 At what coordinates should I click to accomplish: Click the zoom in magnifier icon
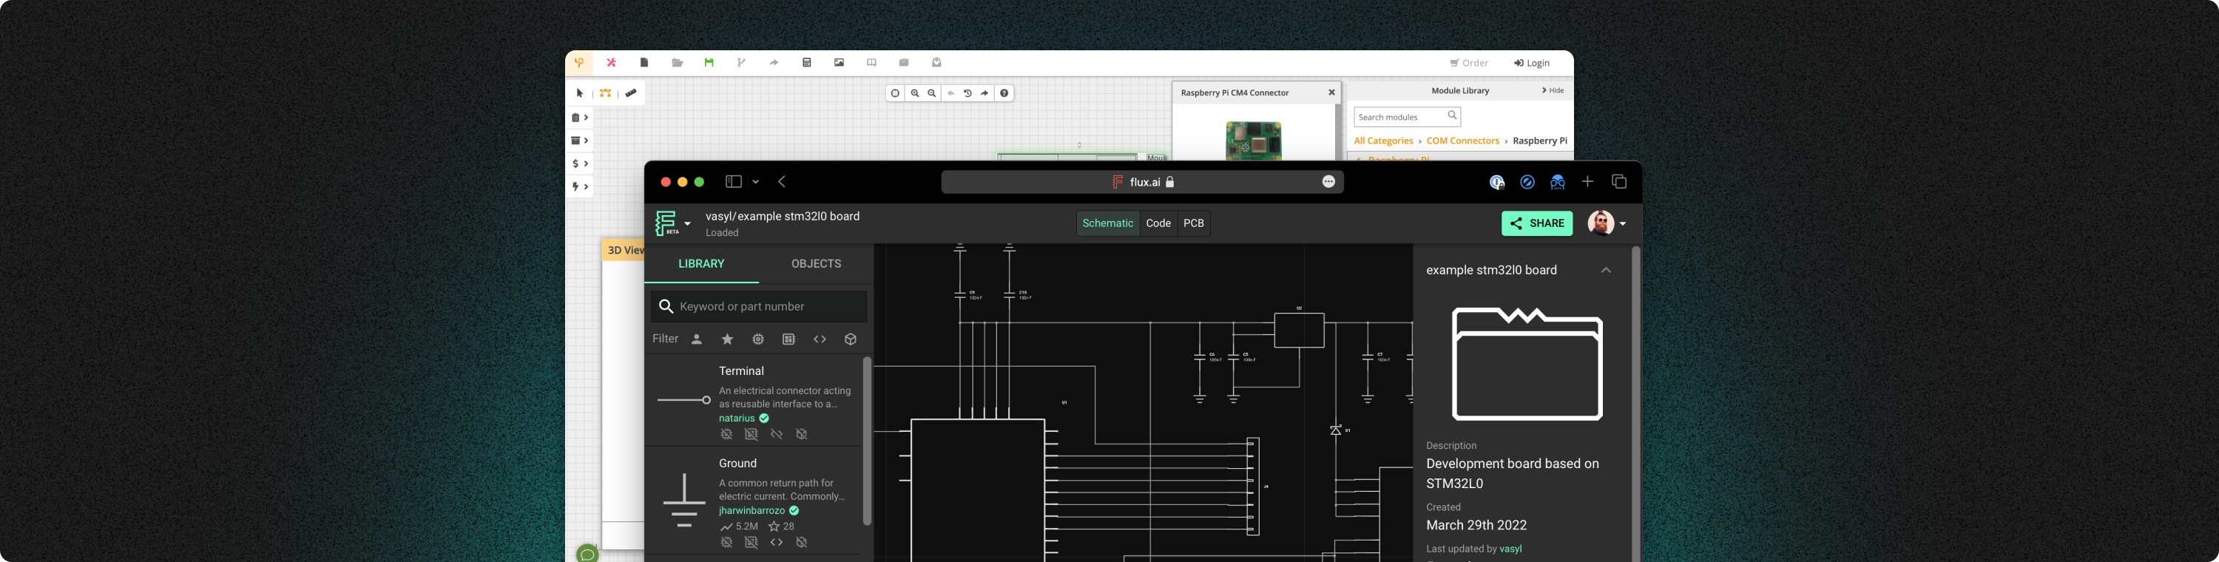tap(915, 94)
